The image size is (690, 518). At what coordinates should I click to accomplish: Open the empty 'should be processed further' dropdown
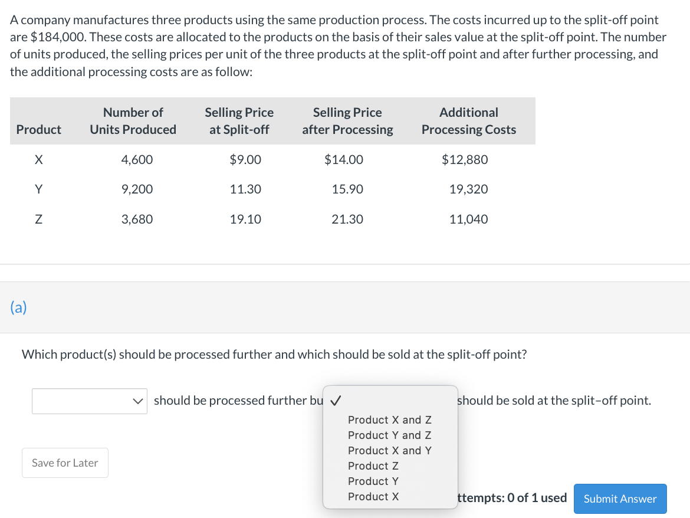coord(89,401)
